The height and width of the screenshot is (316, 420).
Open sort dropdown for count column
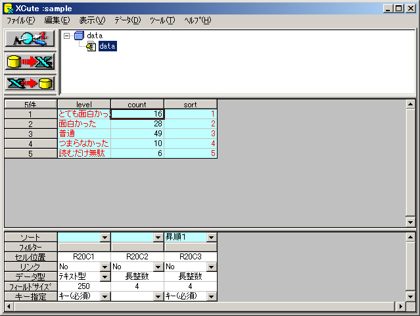(x=158, y=237)
